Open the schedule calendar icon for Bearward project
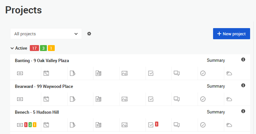 click(46, 99)
